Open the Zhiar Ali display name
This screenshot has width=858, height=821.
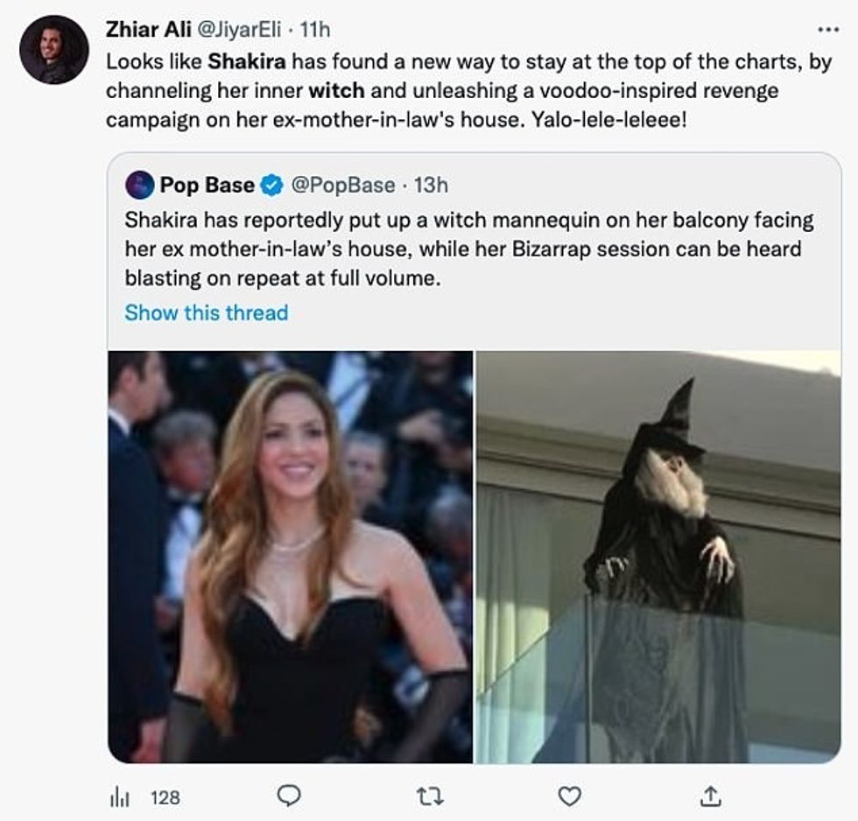pos(142,30)
